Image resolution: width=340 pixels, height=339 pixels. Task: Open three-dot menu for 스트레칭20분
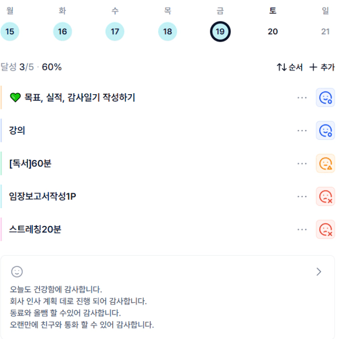(302, 229)
